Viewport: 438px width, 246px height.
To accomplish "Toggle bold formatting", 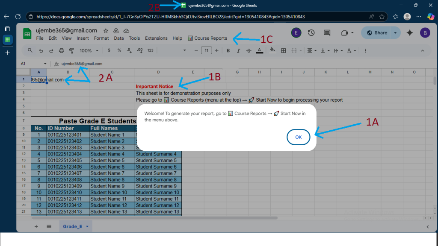I will click(x=228, y=50).
